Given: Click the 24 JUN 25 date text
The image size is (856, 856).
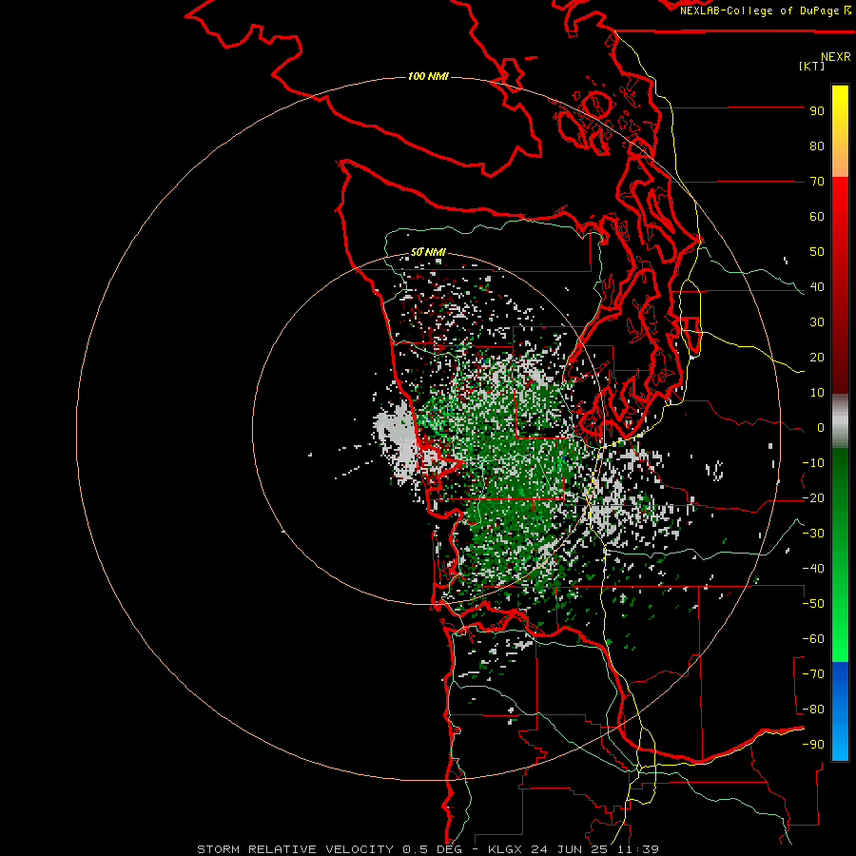Looking at the screenshot, I should click(571, 849).
